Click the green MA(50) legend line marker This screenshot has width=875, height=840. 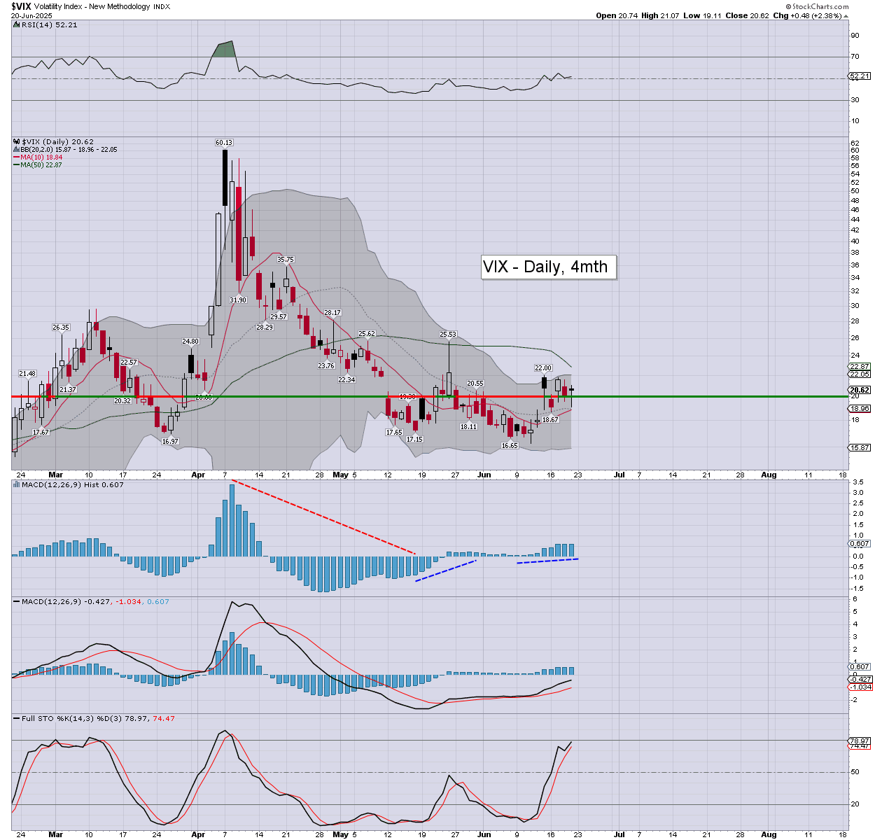pos(16,165)
